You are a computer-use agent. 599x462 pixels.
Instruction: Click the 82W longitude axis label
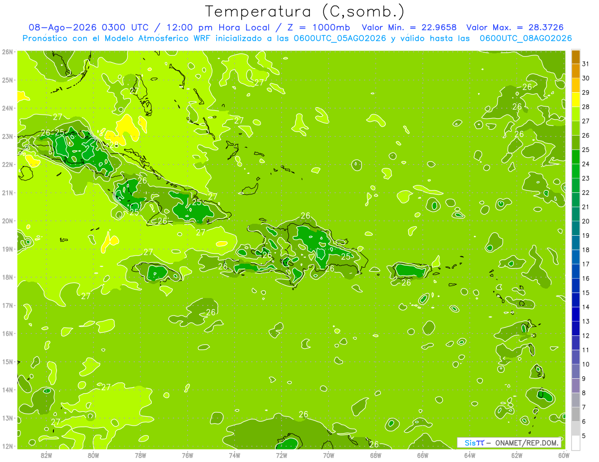click(46, 455)
